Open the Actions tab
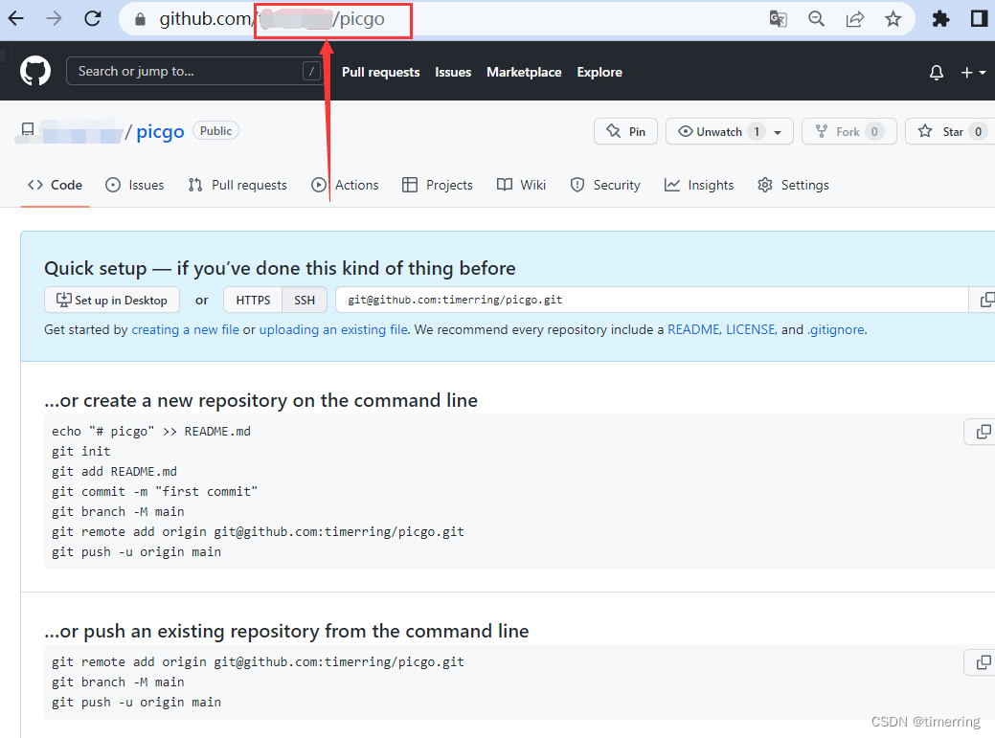Screen dimensions: 995x738 (345, 185)
